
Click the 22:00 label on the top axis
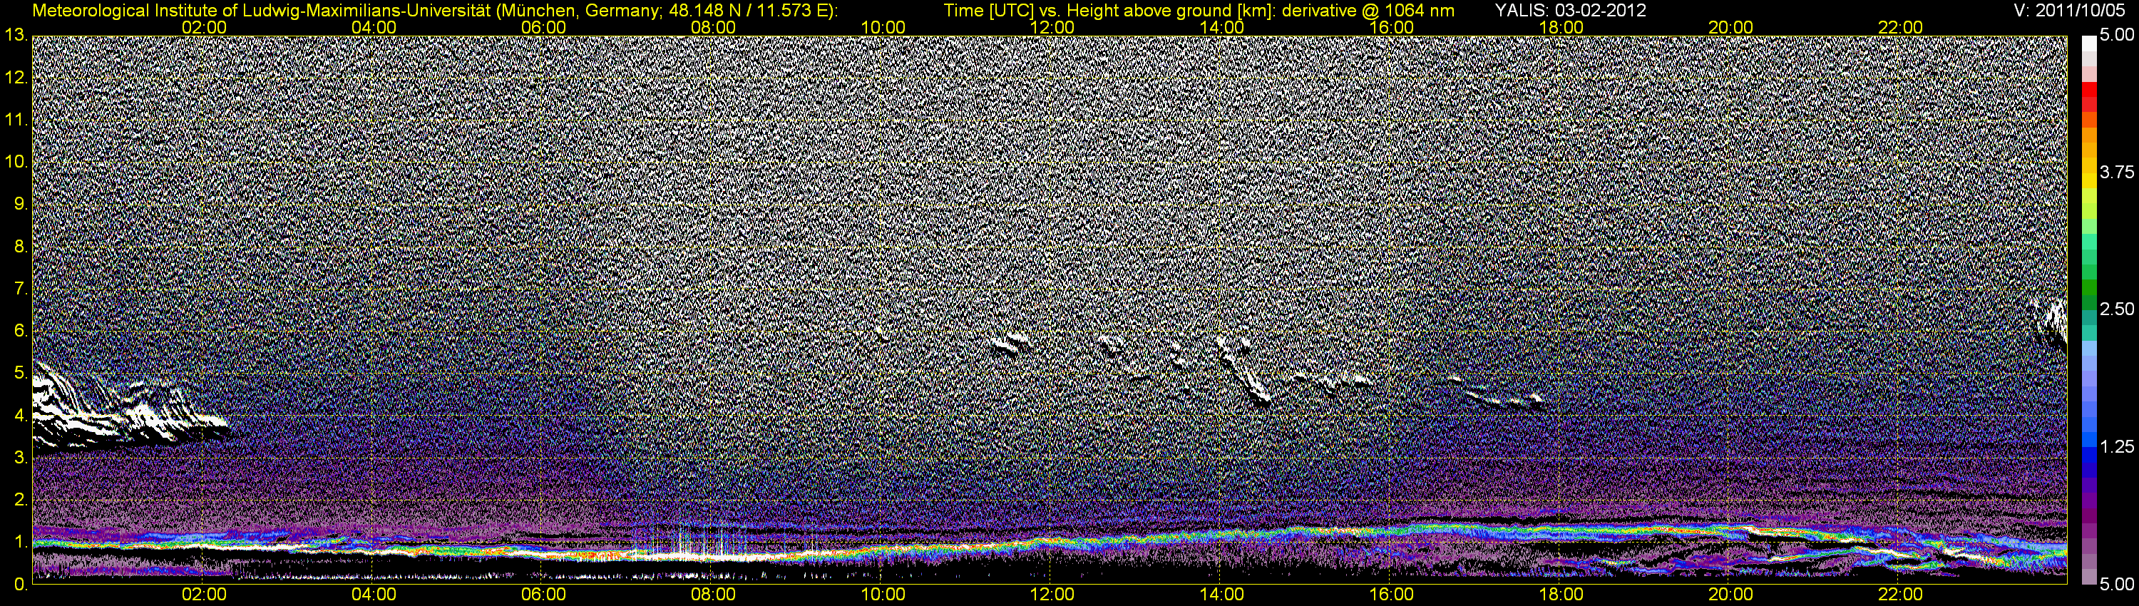coord(1901,26)
